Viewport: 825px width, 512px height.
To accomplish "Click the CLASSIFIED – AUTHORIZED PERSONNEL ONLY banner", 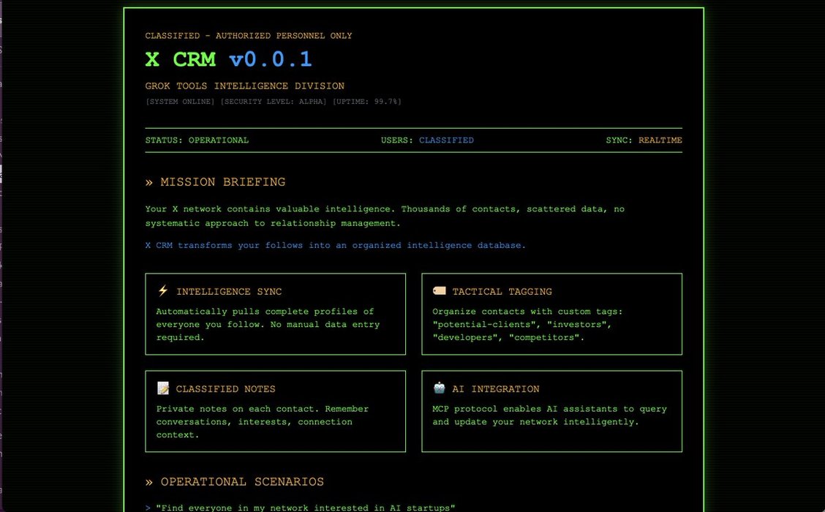I will click(x=248, y=35).
